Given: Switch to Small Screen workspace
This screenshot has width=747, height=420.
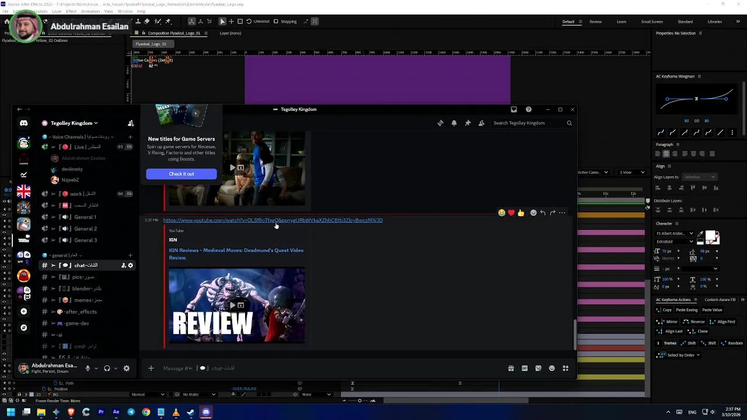Looking at the screenshot, I should pos(652,22).
